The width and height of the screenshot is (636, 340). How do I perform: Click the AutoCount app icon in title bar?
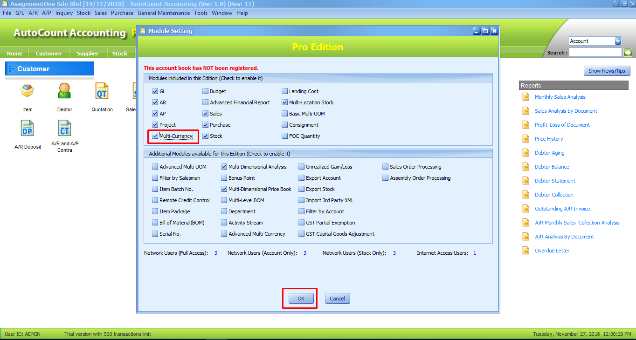[5, 4]
